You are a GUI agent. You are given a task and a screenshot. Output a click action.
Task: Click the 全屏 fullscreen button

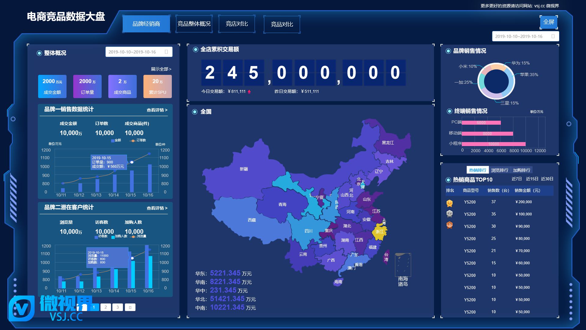tap(548, 22)
